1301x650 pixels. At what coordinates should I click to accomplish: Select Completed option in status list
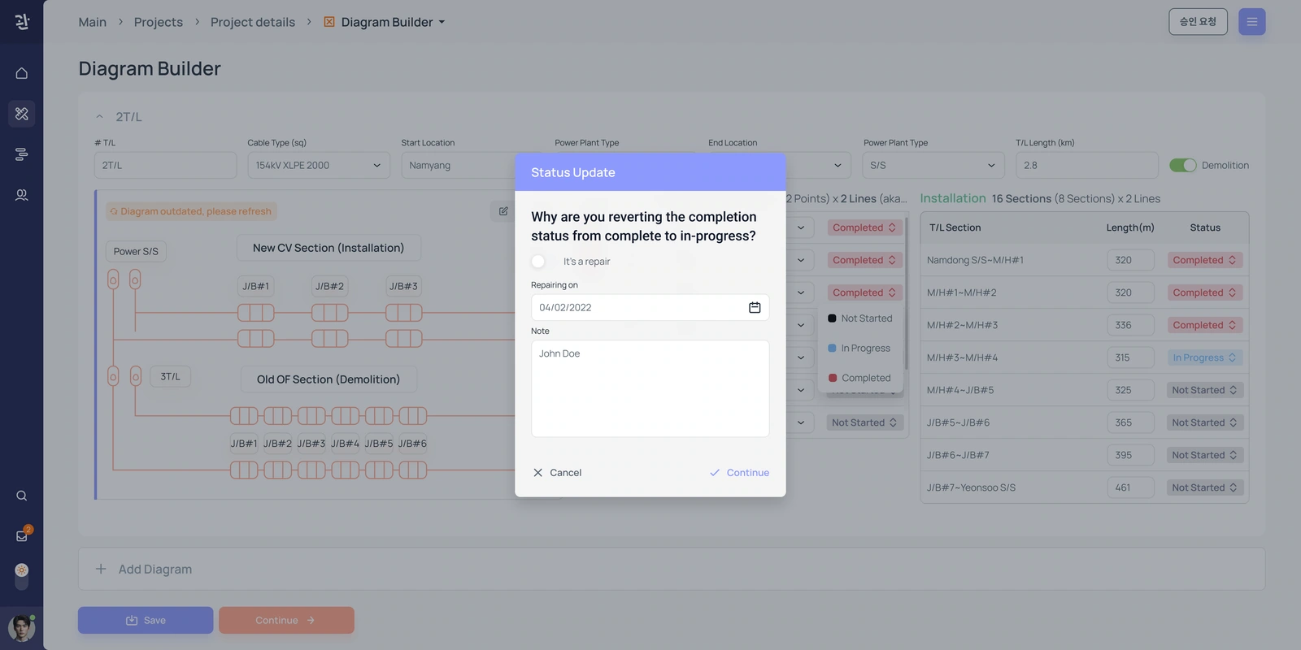pyautogui.click(x=860, y=378)
